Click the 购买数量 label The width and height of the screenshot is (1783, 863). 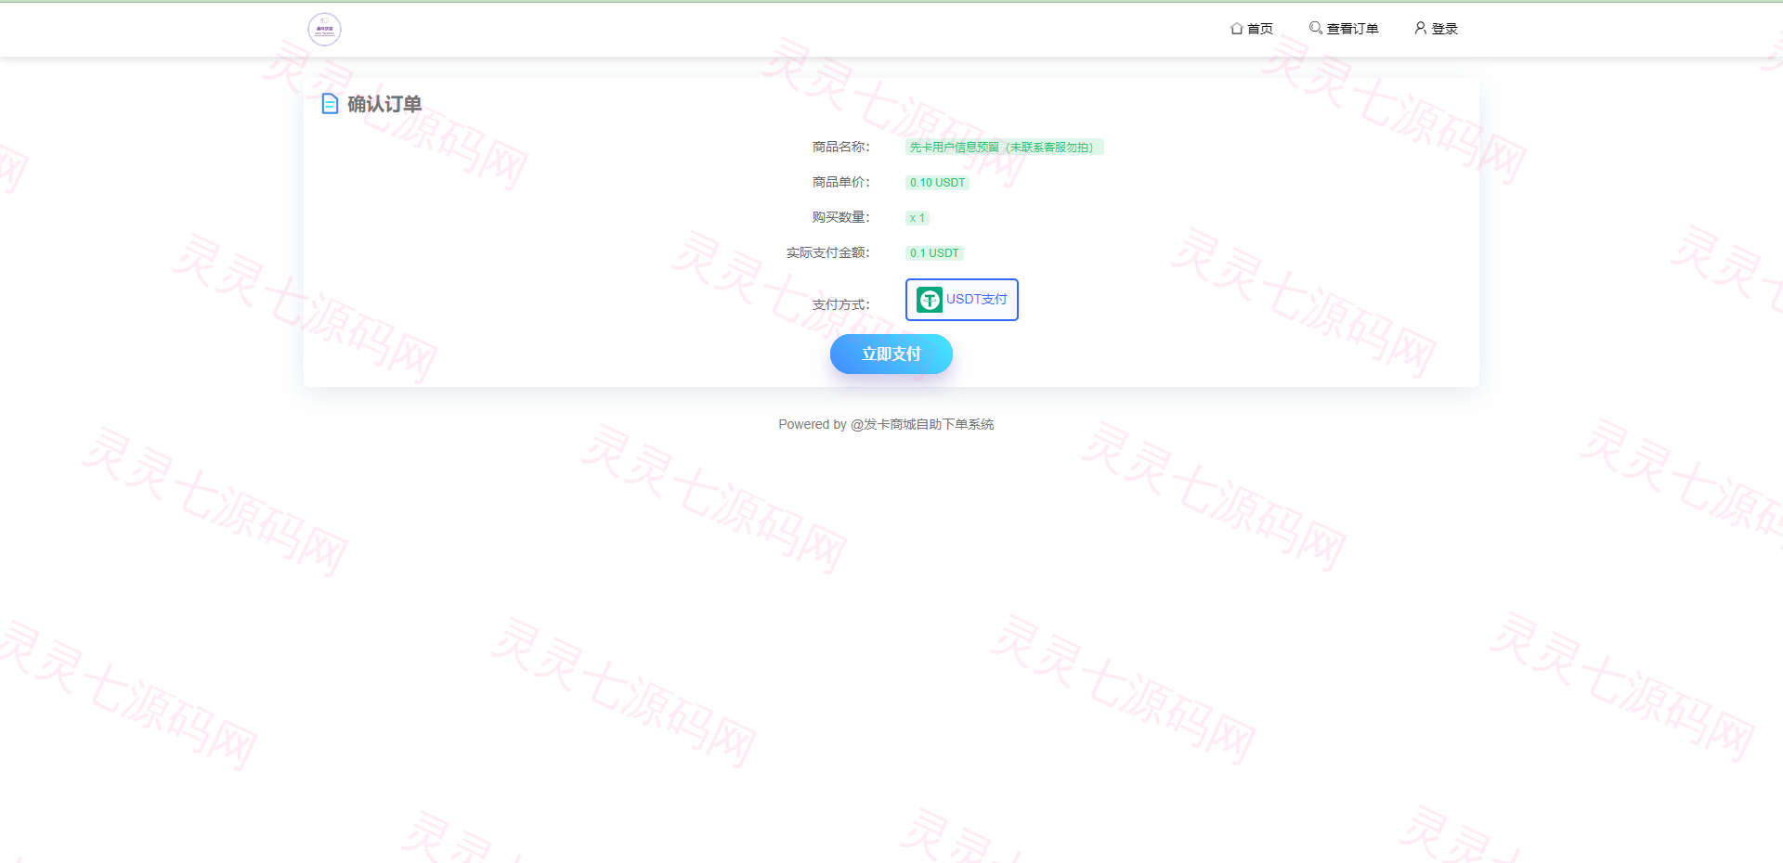pos(841,217)
